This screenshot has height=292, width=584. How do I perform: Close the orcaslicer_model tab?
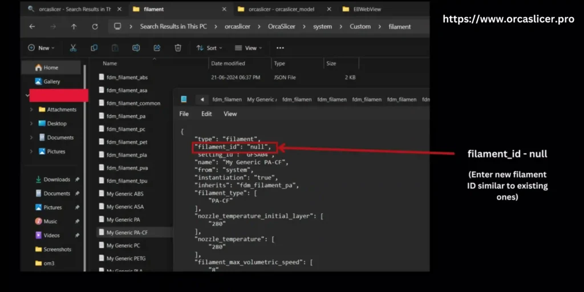coord(329,9)
